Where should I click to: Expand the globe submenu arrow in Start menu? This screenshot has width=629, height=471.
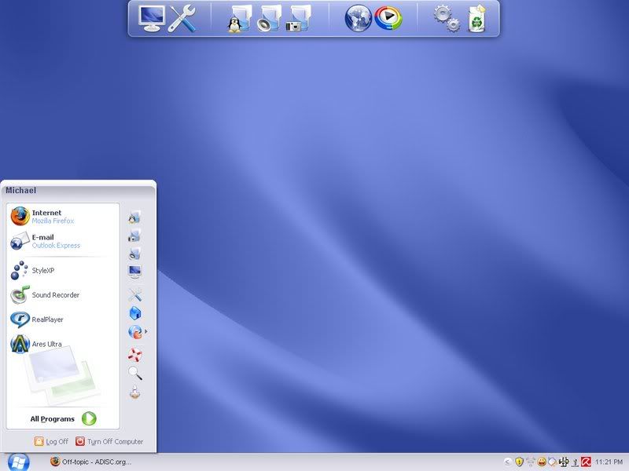(x=146, y=331)
